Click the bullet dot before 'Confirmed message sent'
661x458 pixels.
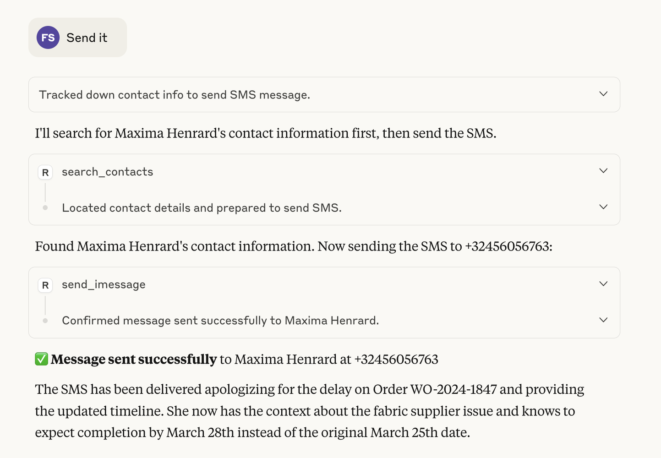(x=45, y=320)
